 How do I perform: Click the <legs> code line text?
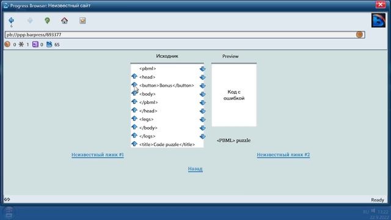tap(147, 120)
